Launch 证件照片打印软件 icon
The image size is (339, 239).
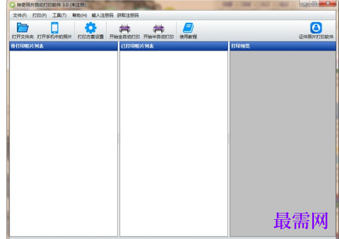tap(316, 27)
